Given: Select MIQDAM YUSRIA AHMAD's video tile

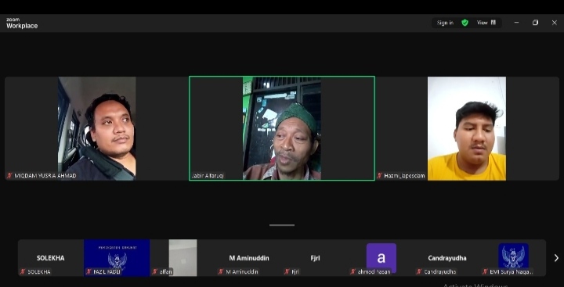Looking at the screenshot, I should point(97,128).
